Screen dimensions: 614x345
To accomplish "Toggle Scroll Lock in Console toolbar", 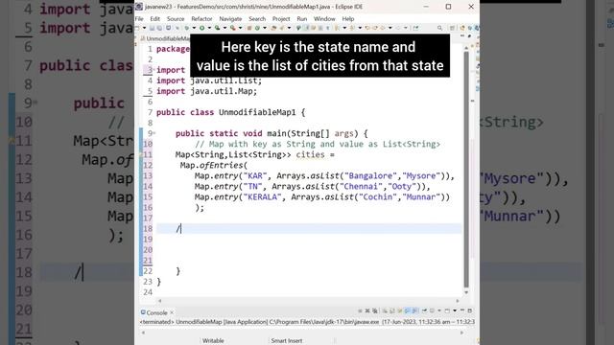I will click(x=392, y=310).
